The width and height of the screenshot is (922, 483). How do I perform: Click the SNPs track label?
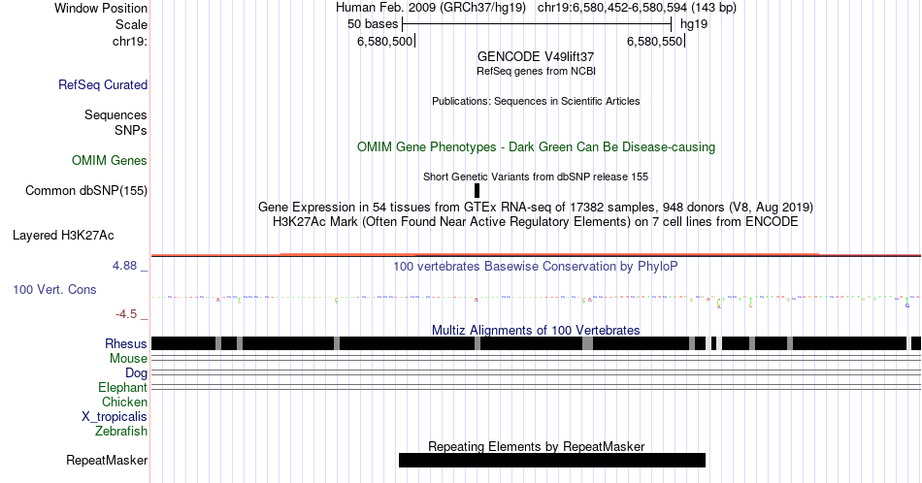(x=131, y=130)
